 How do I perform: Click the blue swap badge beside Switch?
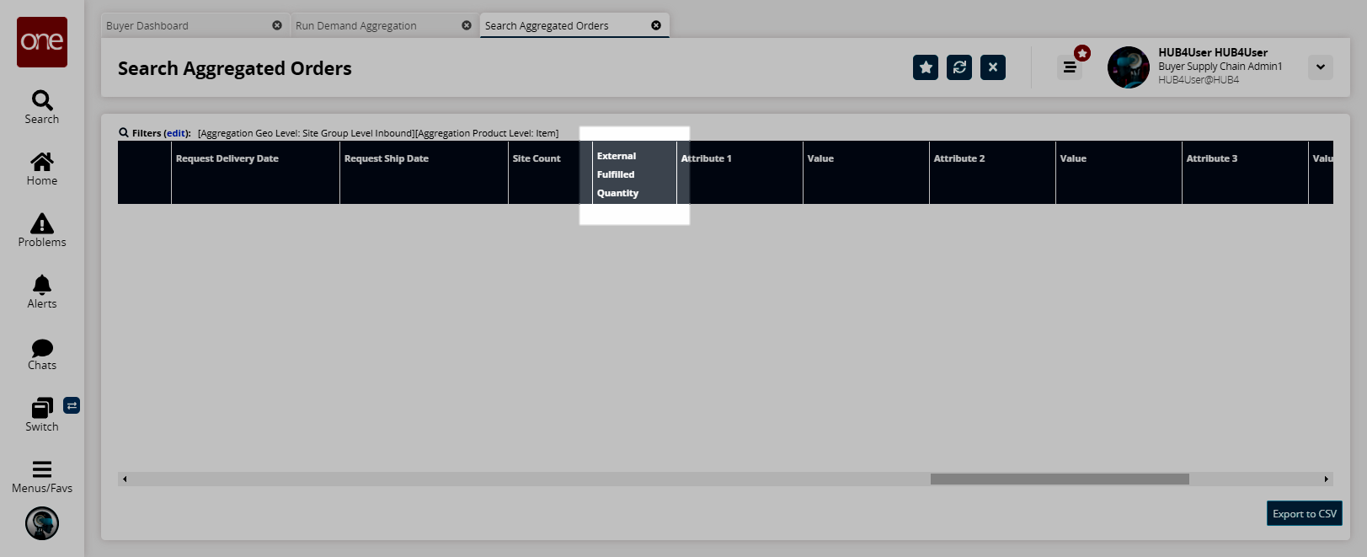tap(72, 406)
